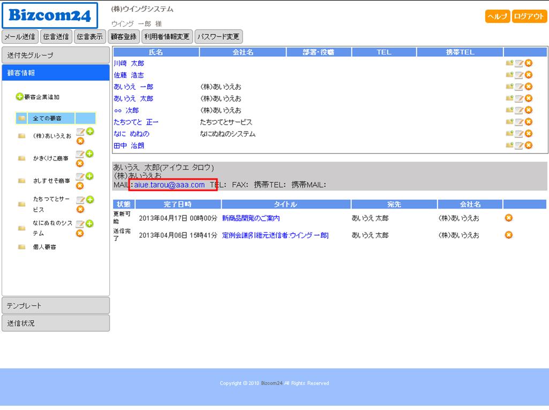Open the メール送信 menu
This screenshot has width=549, height=410.
tap(20, 37)
